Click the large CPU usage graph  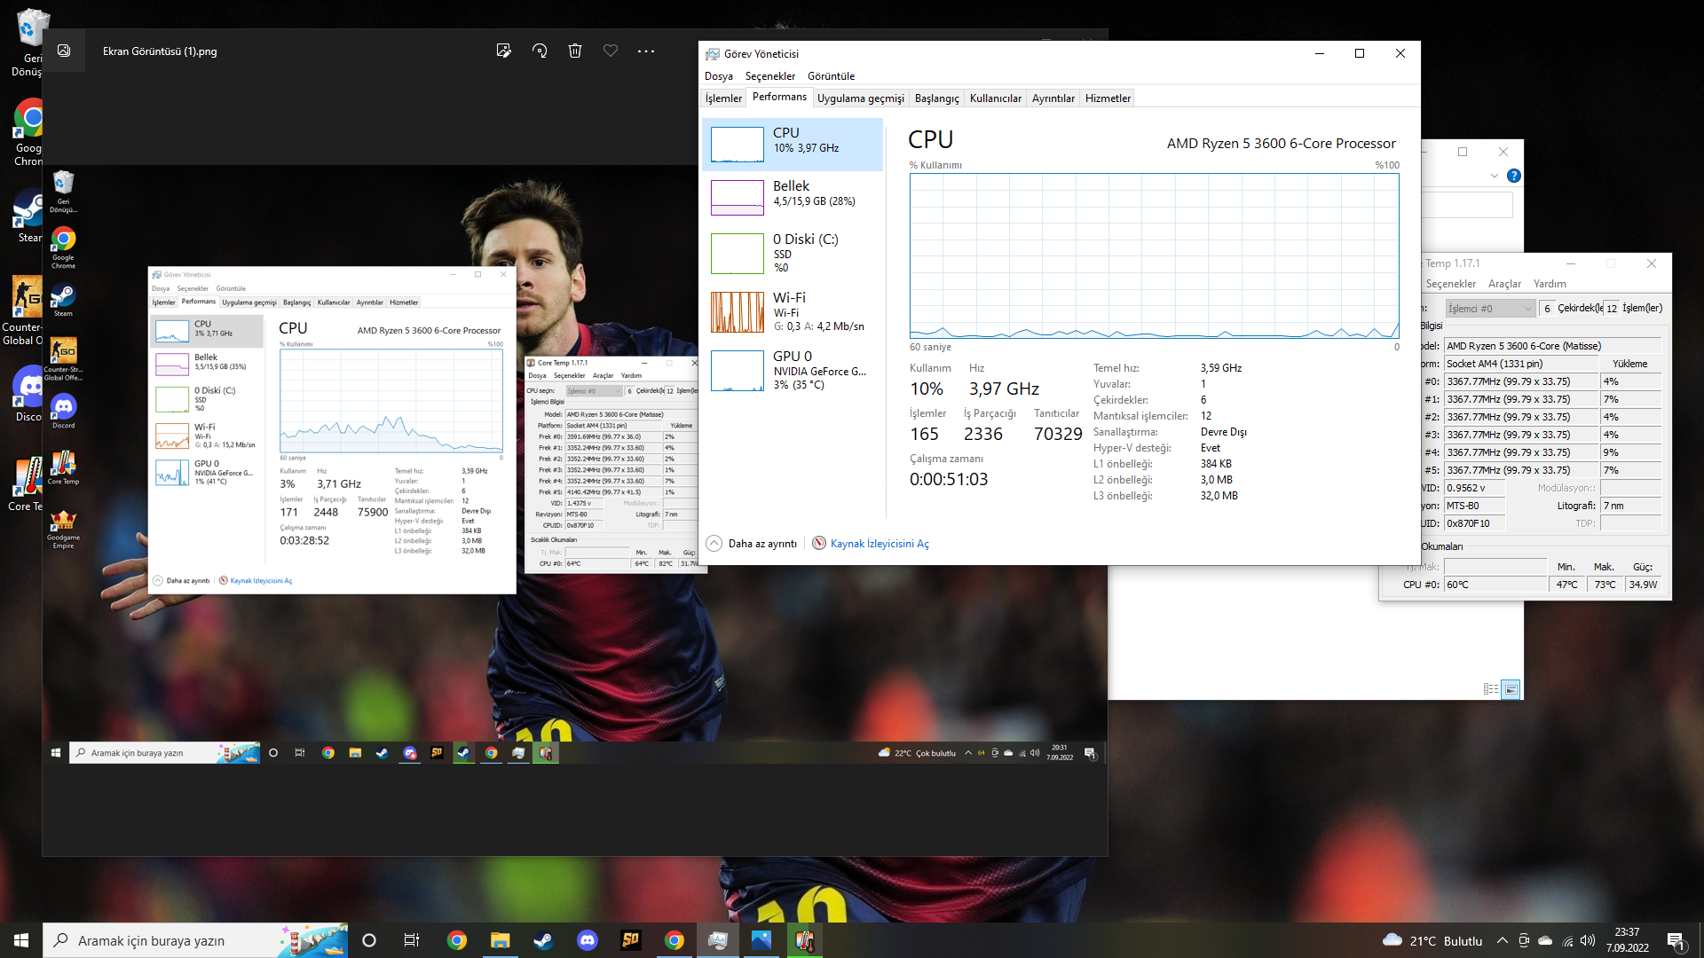(x=1154, y=255)
